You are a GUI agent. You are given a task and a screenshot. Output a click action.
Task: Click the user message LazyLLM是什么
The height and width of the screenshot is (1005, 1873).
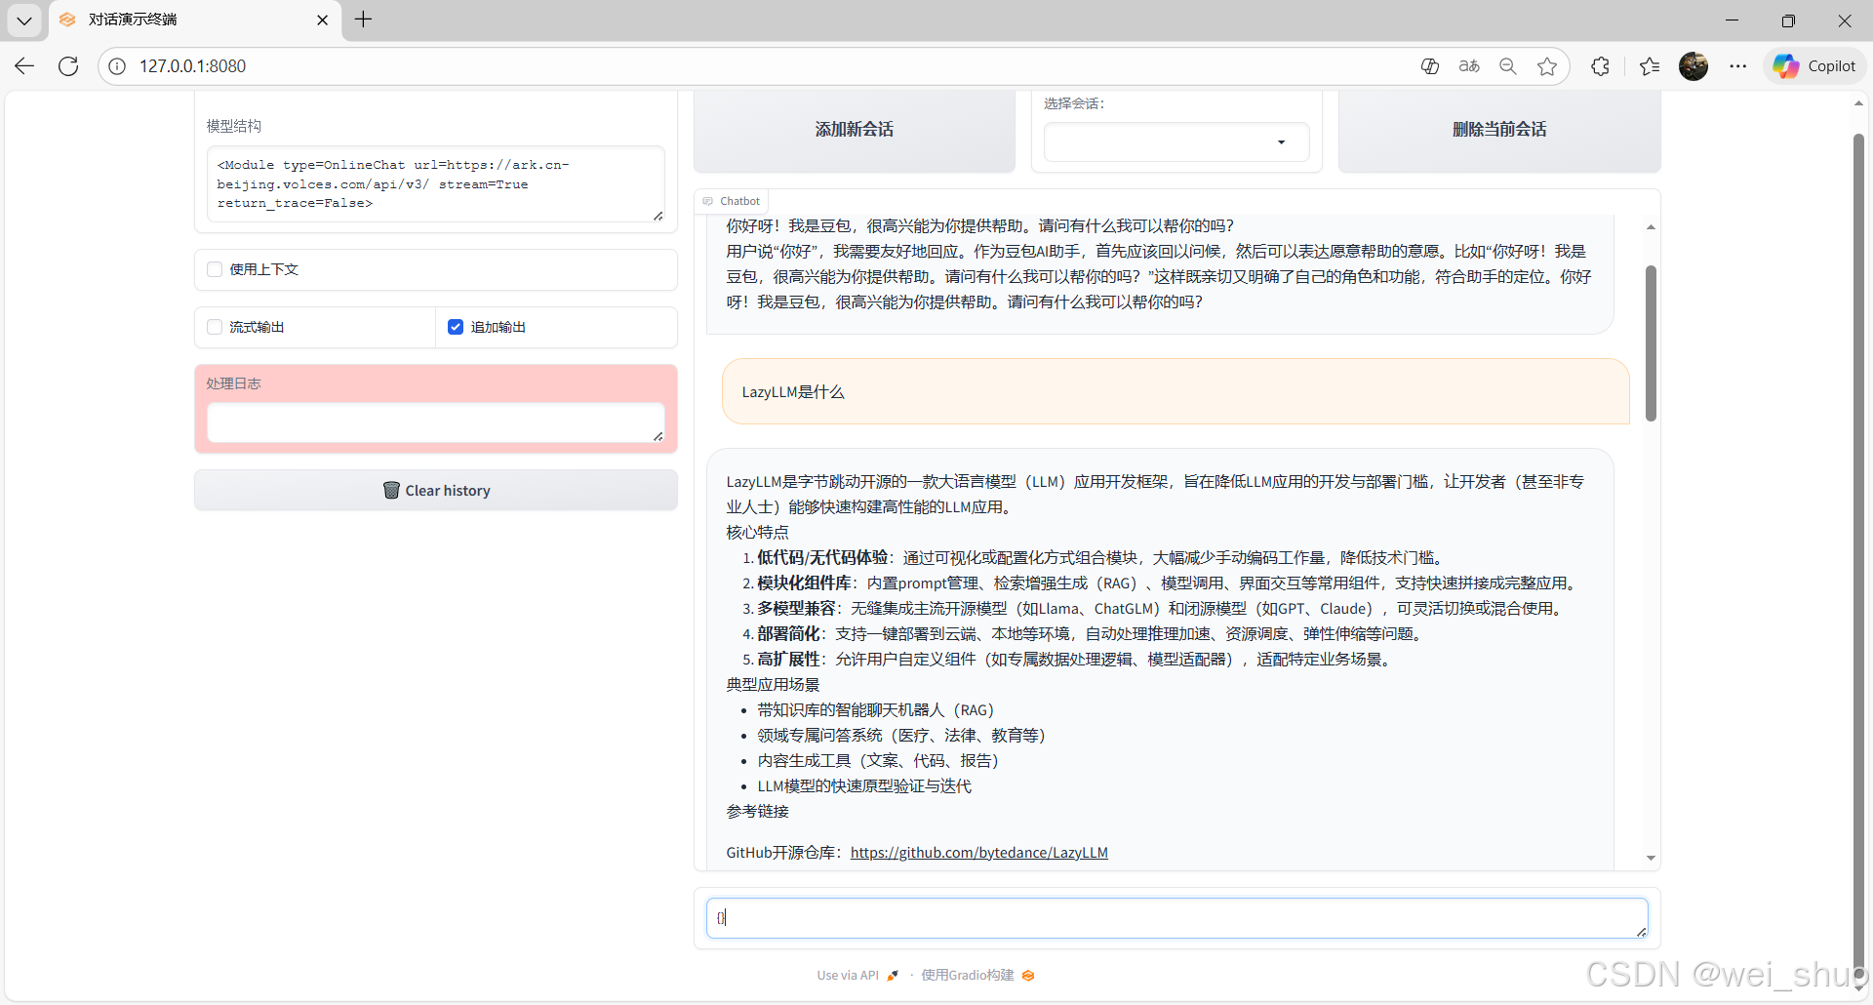pyautogui.click(x=1176, y=391)
